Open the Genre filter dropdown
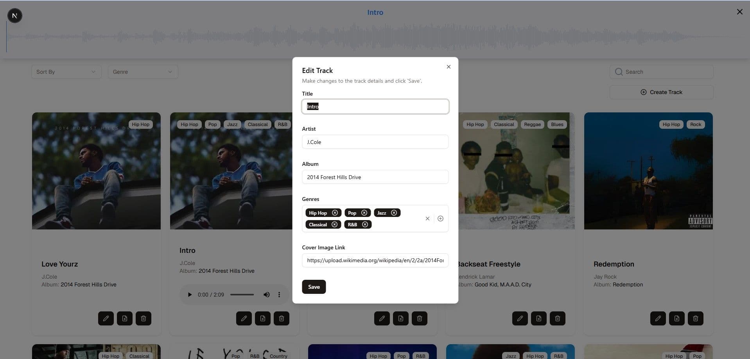750x359 pixels. click(143, 72)
